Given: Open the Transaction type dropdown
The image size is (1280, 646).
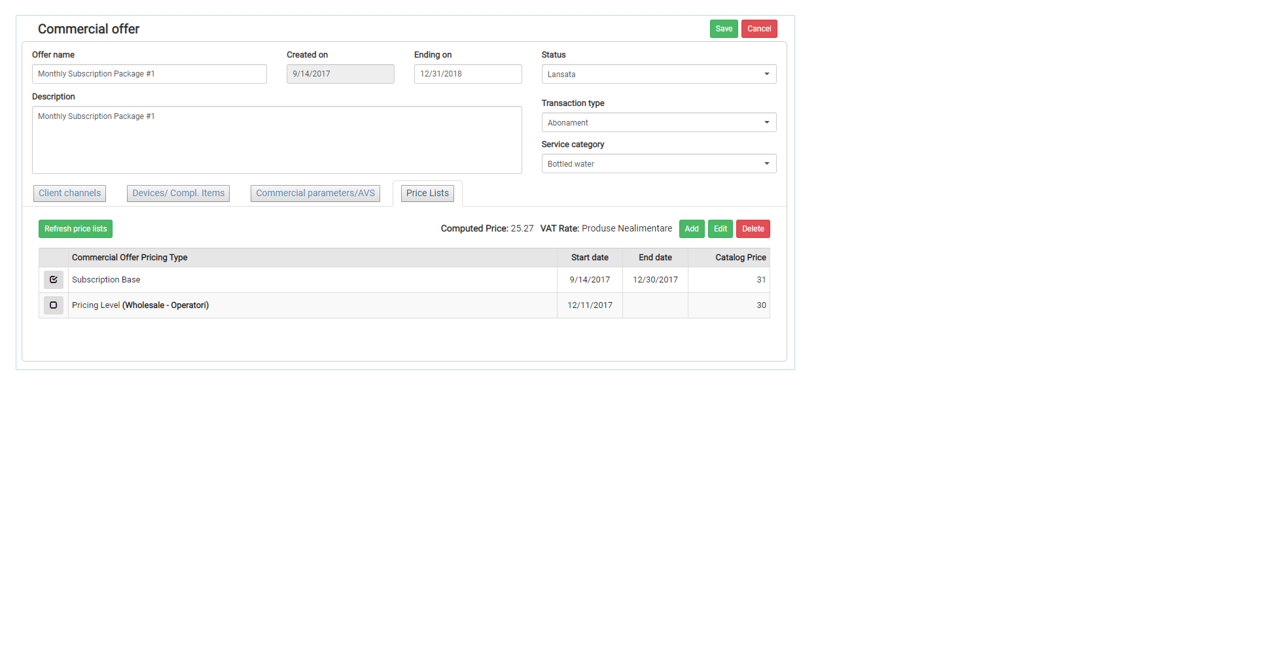Looking at the screenshot, I should click(659, 122).
